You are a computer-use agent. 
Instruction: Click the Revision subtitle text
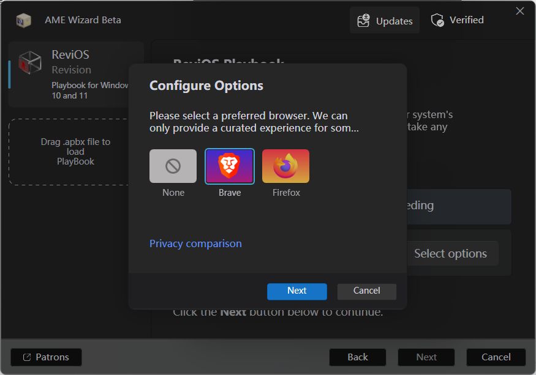click(72, 70)
